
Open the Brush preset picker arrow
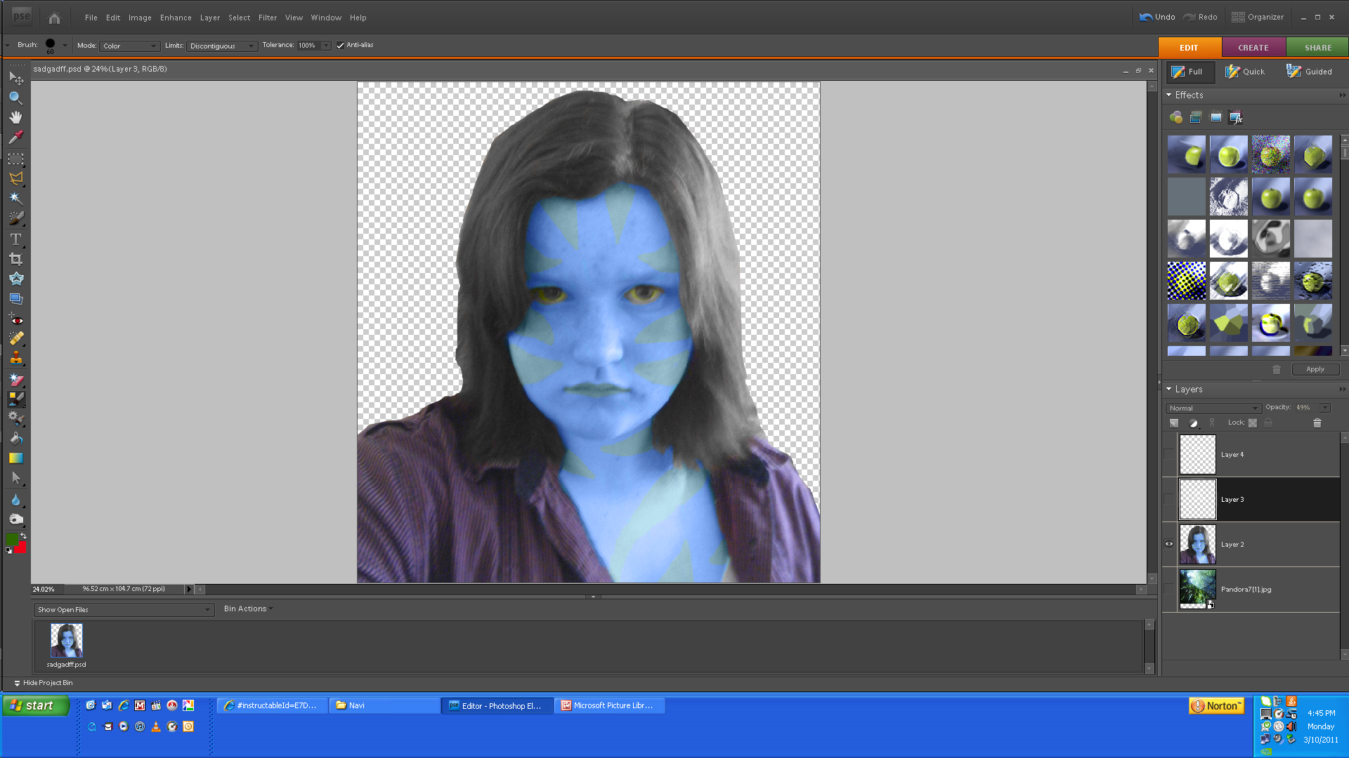pyautogui.click(x=65, y=46)
